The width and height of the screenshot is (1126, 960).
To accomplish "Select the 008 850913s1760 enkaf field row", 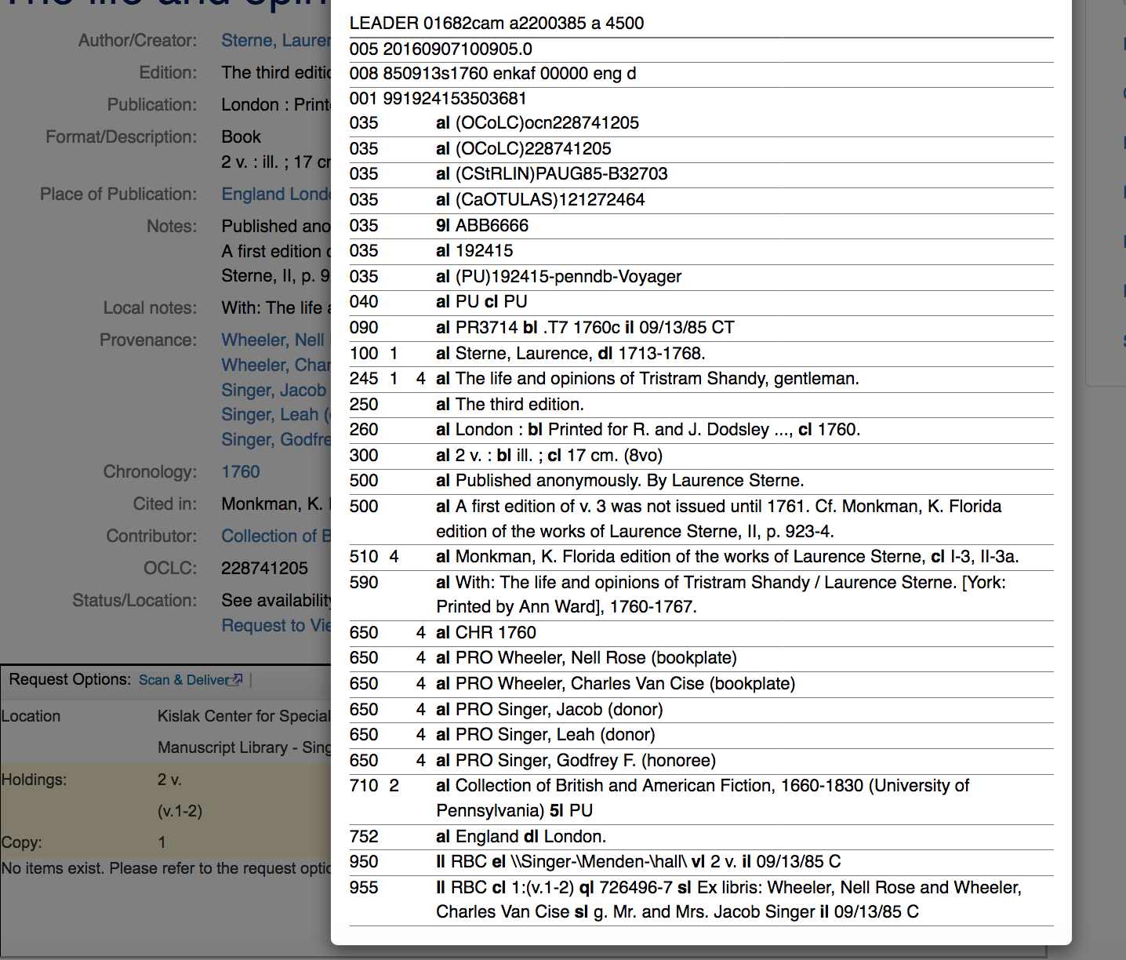I will [701, 74].
